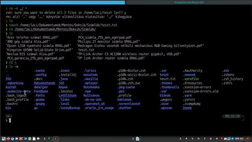Click the .luckyBackup directory name
Image resolution: width=252 pixels, height=142 pixels.
click(69, 108)
